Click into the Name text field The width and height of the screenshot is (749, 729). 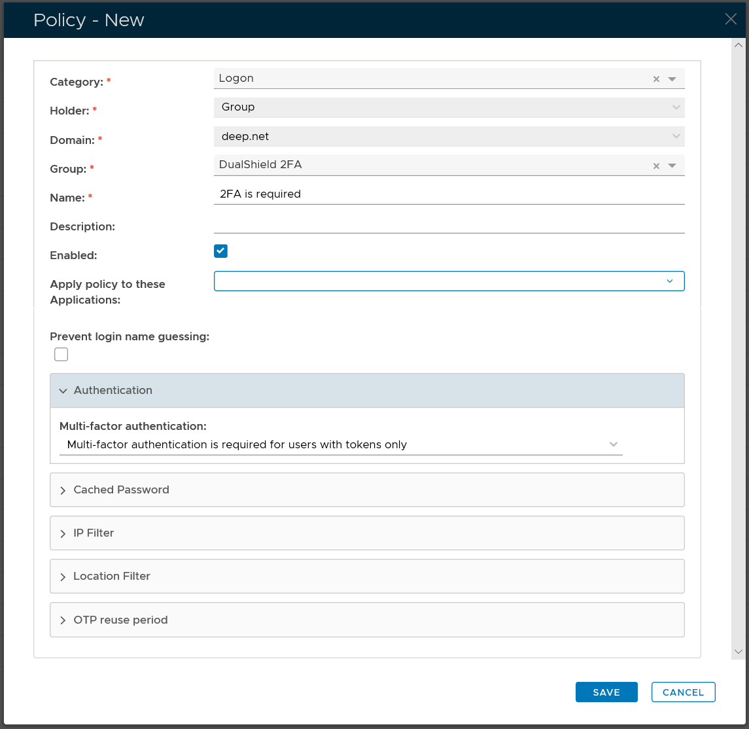tap(449, 194)
